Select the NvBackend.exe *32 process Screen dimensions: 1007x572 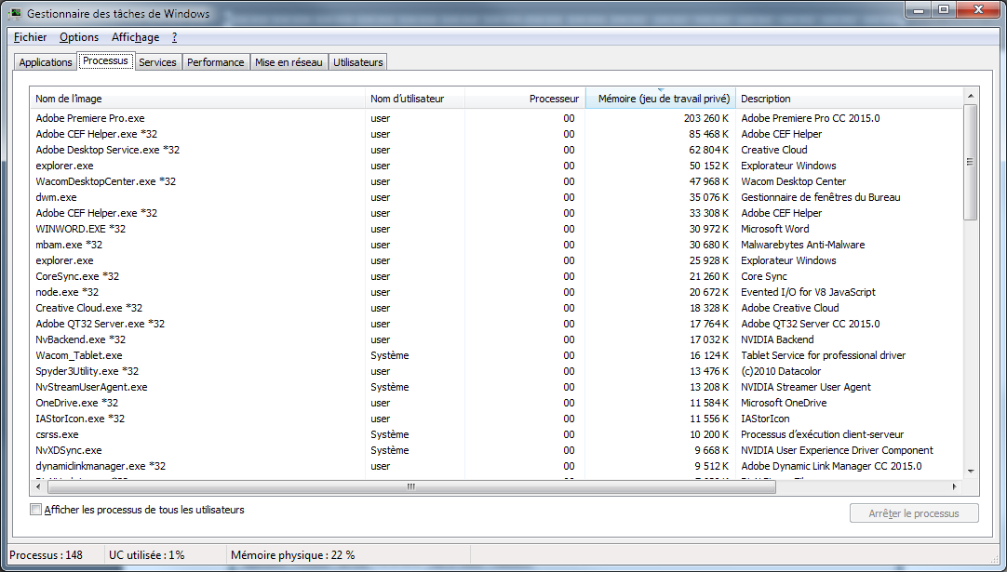496,339
